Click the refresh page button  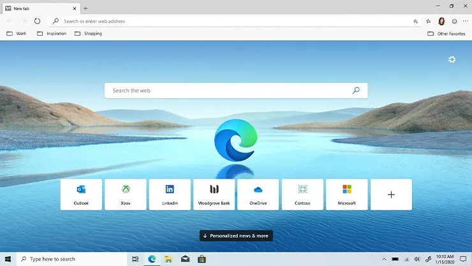tap(37, 21)
